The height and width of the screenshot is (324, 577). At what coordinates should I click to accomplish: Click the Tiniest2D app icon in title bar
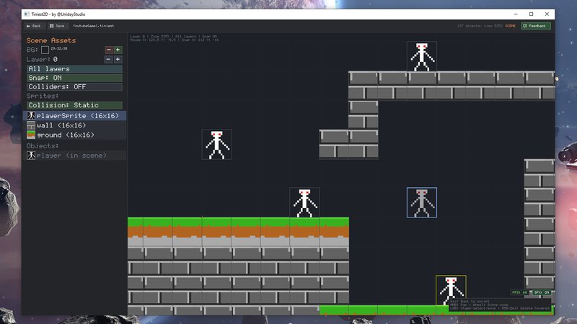[27, 14]
